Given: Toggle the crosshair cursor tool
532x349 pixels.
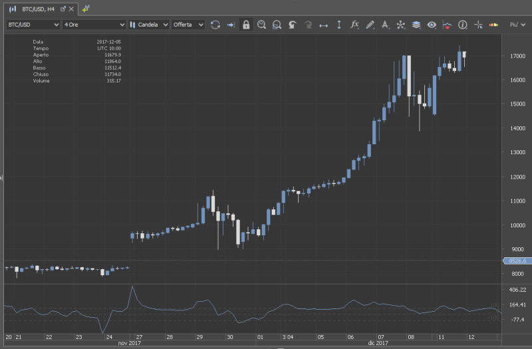Looking at the screenshot, I should 477,25.
